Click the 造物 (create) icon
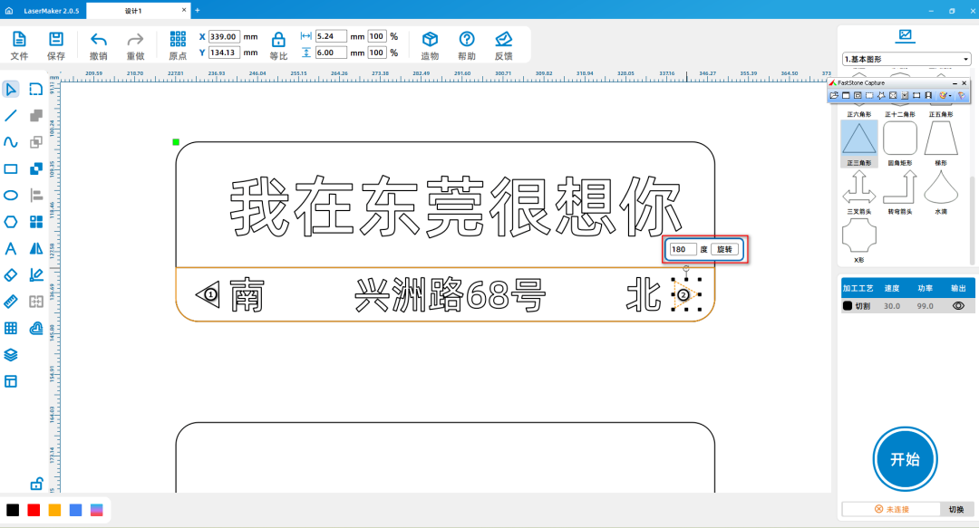The width and height of the screenshot is (979, 528). tap(429, 43)
